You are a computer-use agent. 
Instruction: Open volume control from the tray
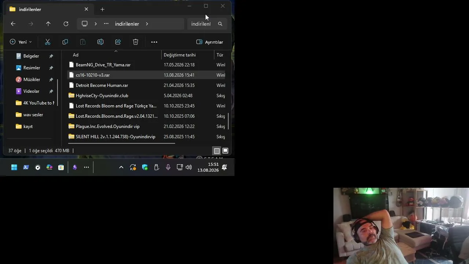coord(189,168)
